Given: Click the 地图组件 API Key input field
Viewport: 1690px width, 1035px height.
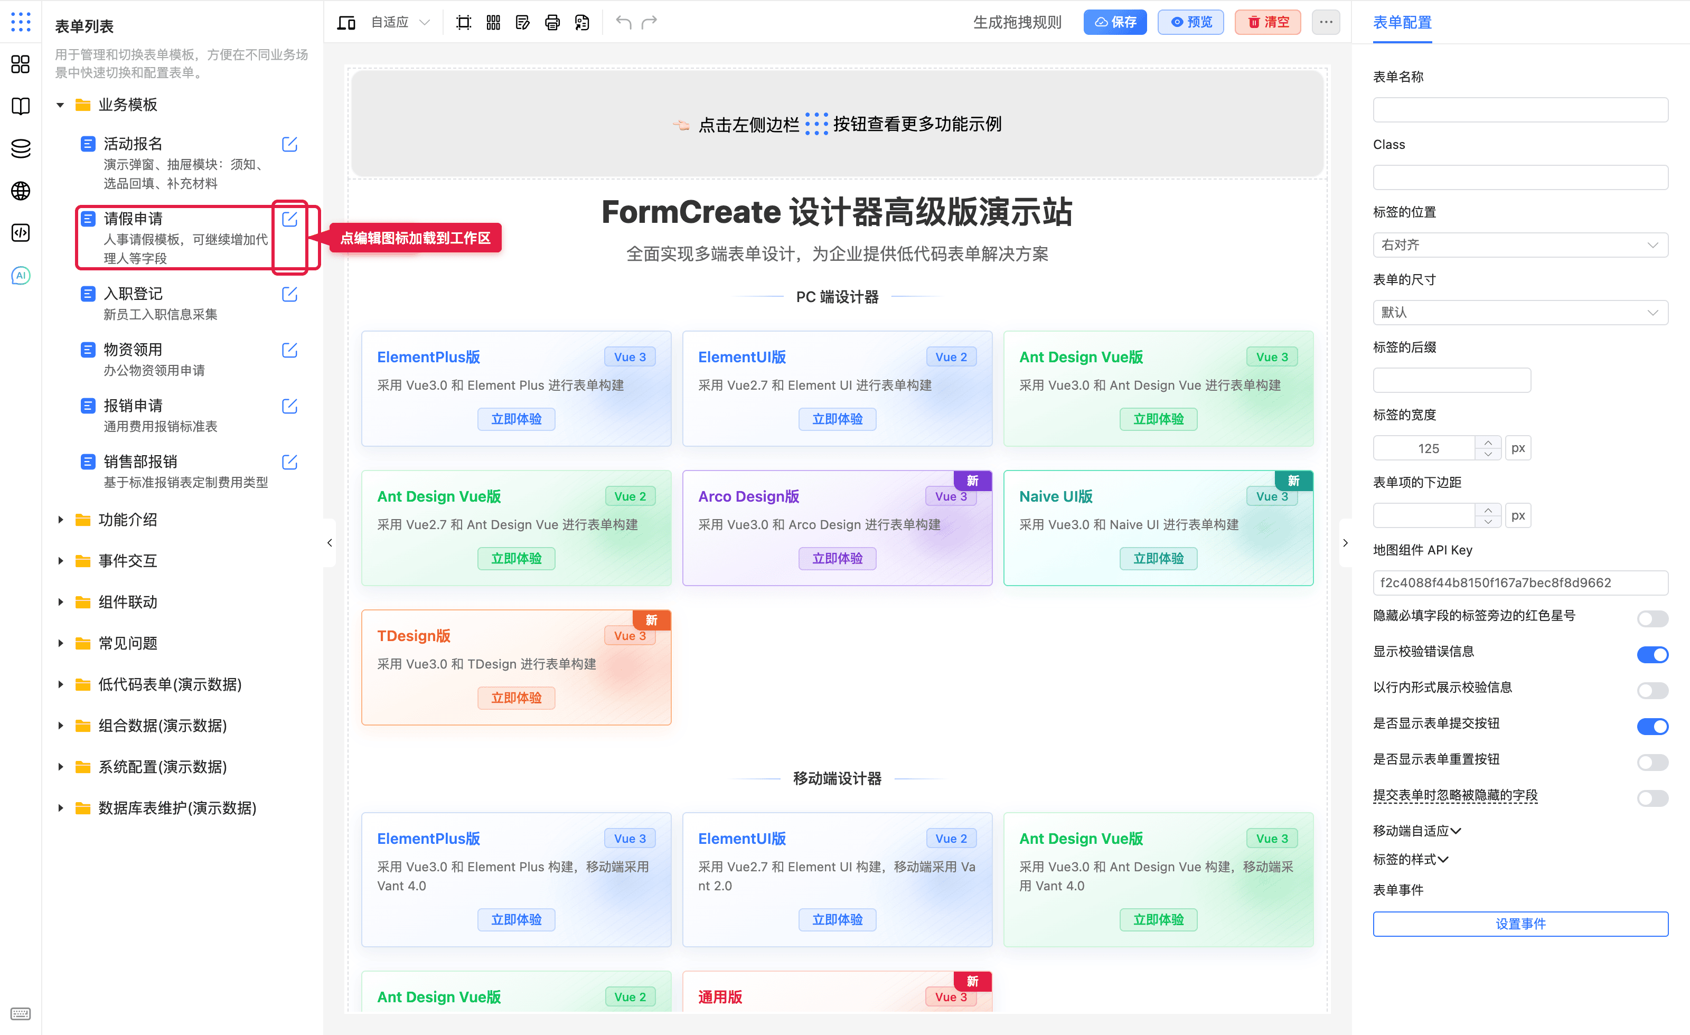Looking at the screenshot, I should pyautogui.click(x=1520, y=582).
